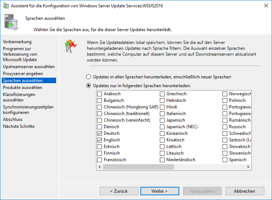Open the Klassifizierungen auswählen step

19,97
